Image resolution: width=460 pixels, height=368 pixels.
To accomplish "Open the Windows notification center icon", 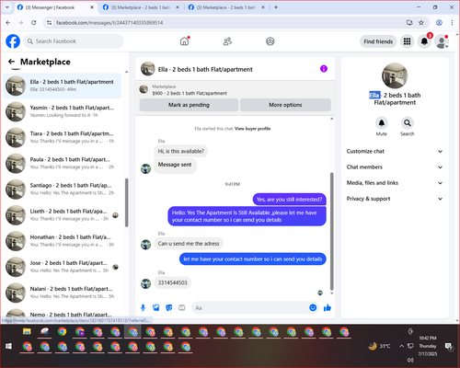I will (x=449, y=346).
